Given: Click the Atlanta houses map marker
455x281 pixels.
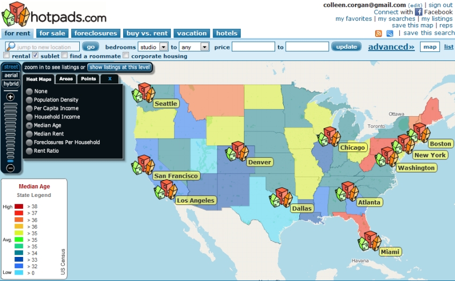Looking at the screenshot, I should 347,191.
